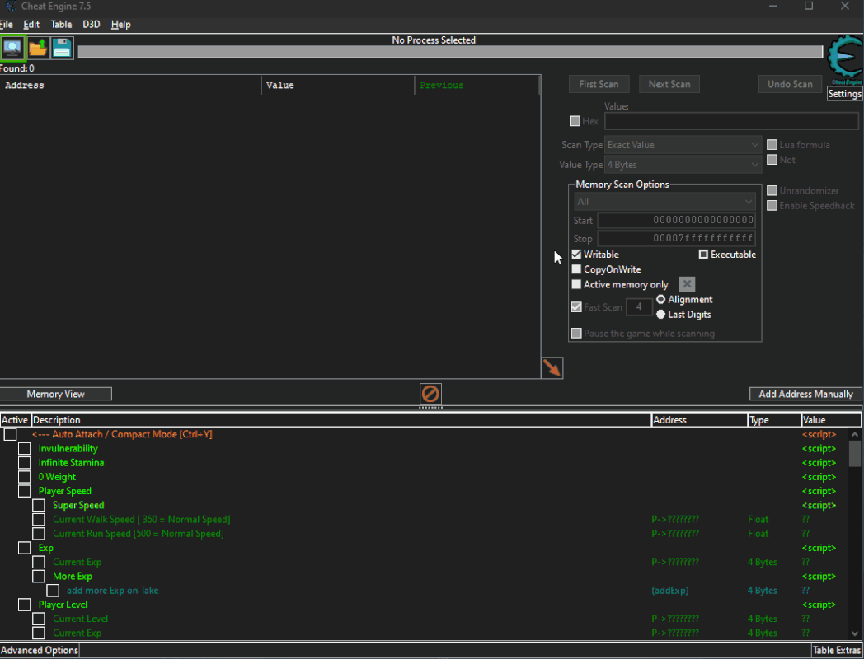Click the Description column header
This screenshot has width=864, height=659.
coord(341,420)
